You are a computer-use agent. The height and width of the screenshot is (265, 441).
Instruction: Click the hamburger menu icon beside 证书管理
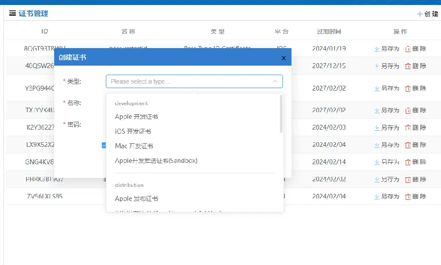tap(13, 13)
